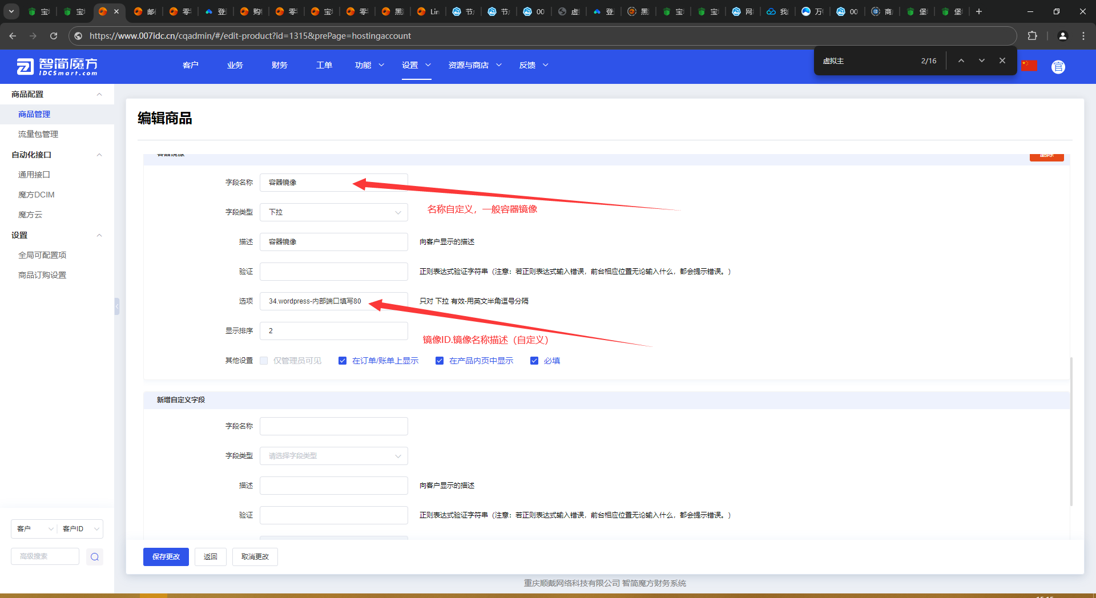Expand the 反馈 dropdown menu
This screenshot has height=598, width=1096.
pyautogui.click(x=534, y=65)
